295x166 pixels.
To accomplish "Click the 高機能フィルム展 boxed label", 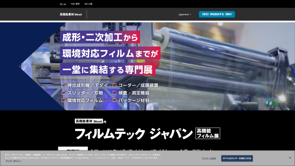I will 208,133.
